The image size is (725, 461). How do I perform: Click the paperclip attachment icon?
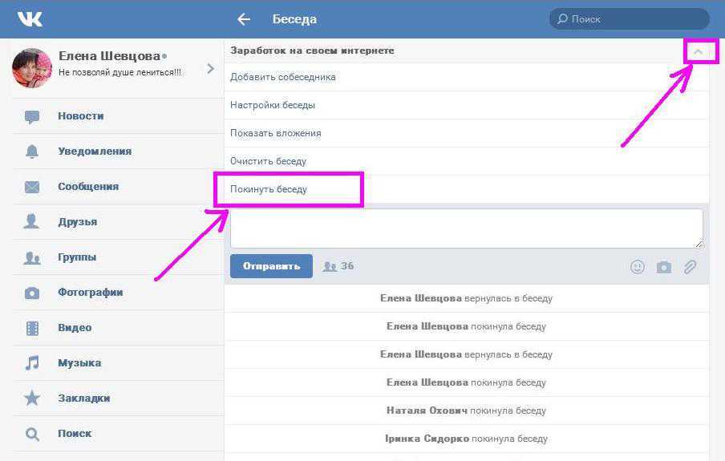[690, 267]
